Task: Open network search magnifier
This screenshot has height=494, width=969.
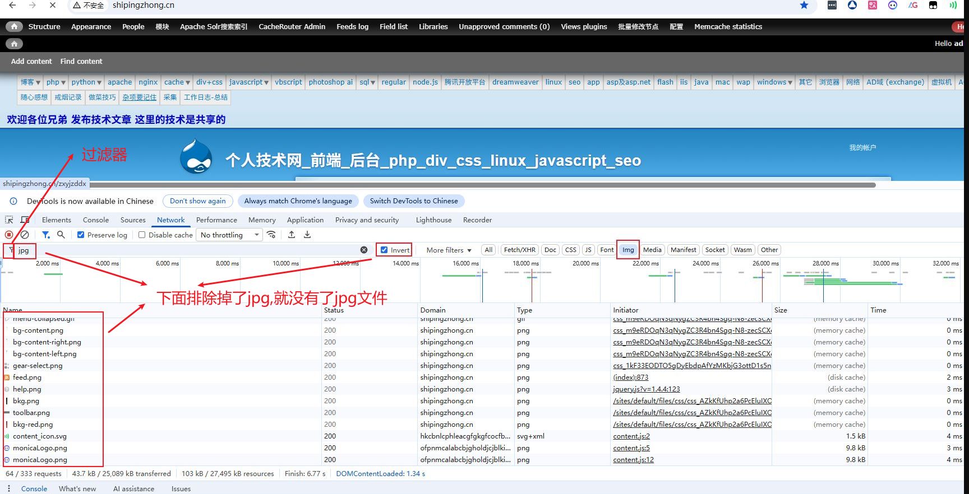Action: (x=61, y=235)
